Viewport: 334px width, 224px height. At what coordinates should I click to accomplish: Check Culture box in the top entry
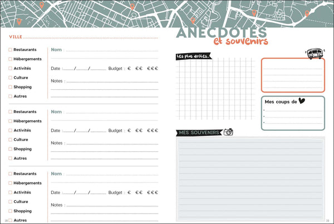click(x=10, y=78)
